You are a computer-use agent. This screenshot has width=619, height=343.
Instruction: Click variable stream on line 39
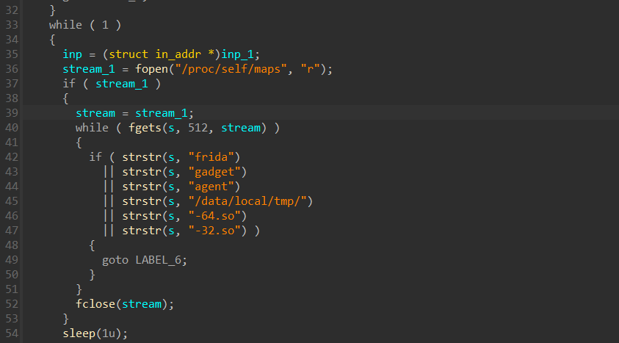click(95, 113)
